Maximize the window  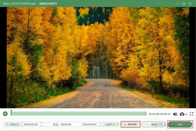184,4
